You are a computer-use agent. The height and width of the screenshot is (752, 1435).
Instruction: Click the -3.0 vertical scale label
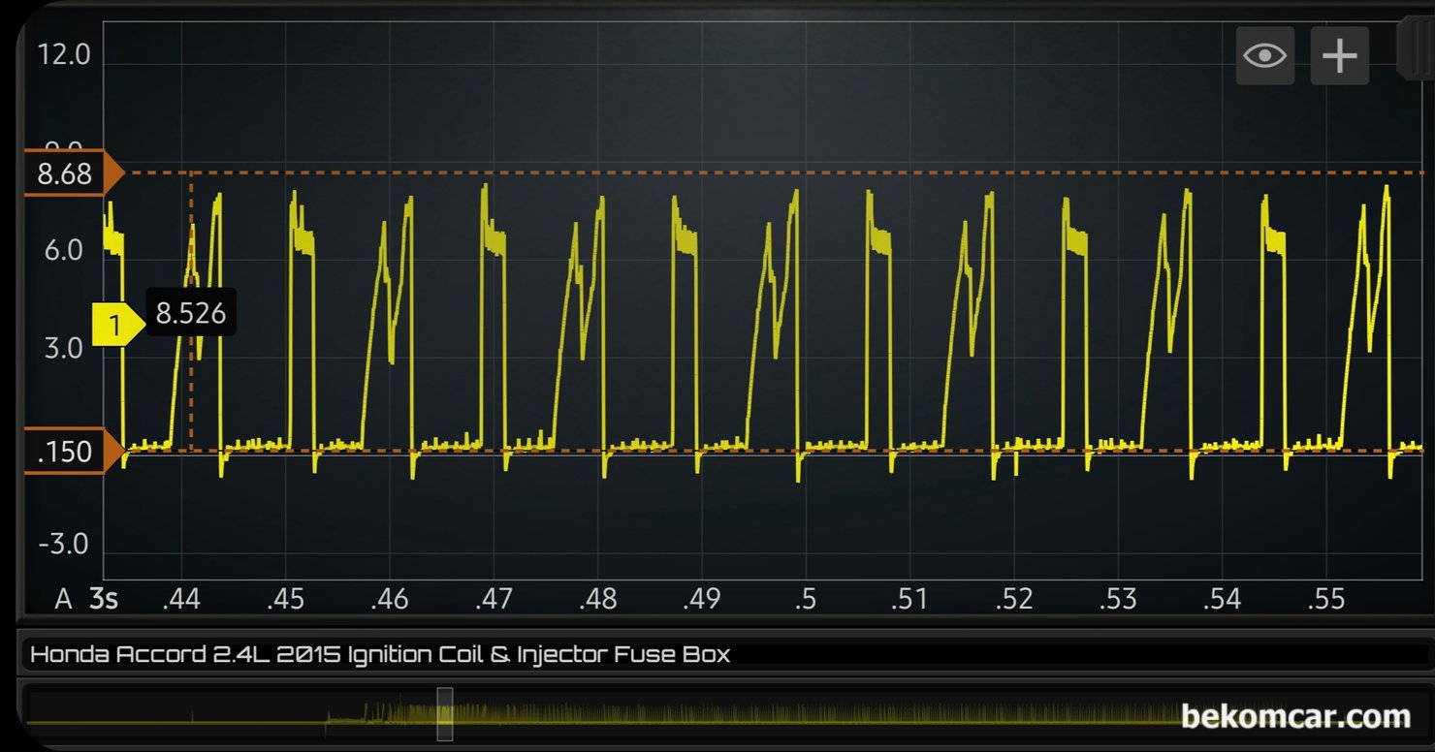coord(63,545)
